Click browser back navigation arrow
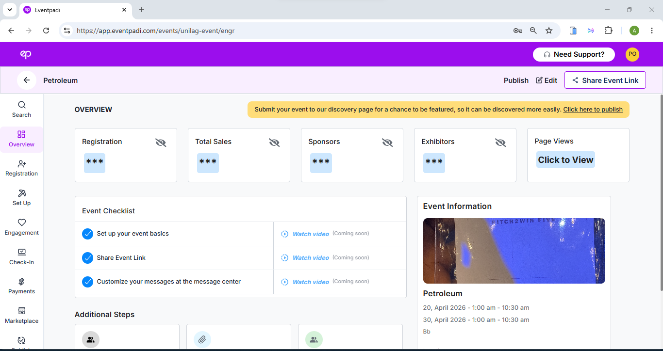Image resolution: width=663 pixels, height=351 pixels. pyautogui.click(x=11, y=31)
